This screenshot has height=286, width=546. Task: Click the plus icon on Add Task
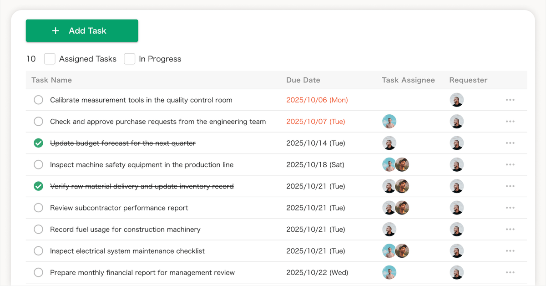56,31
